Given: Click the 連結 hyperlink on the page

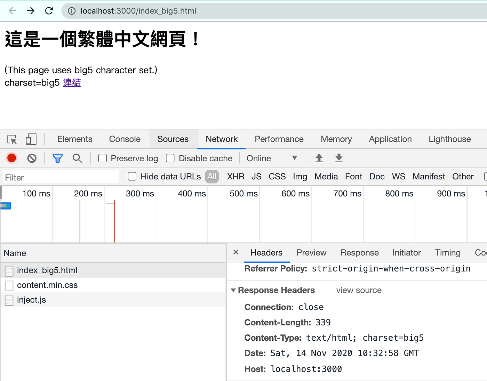Looking at the screenshot, I should pyautogui.click(x=72, y=83).
